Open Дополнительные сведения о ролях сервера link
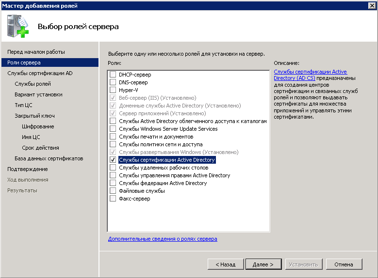 pos(163,239)
